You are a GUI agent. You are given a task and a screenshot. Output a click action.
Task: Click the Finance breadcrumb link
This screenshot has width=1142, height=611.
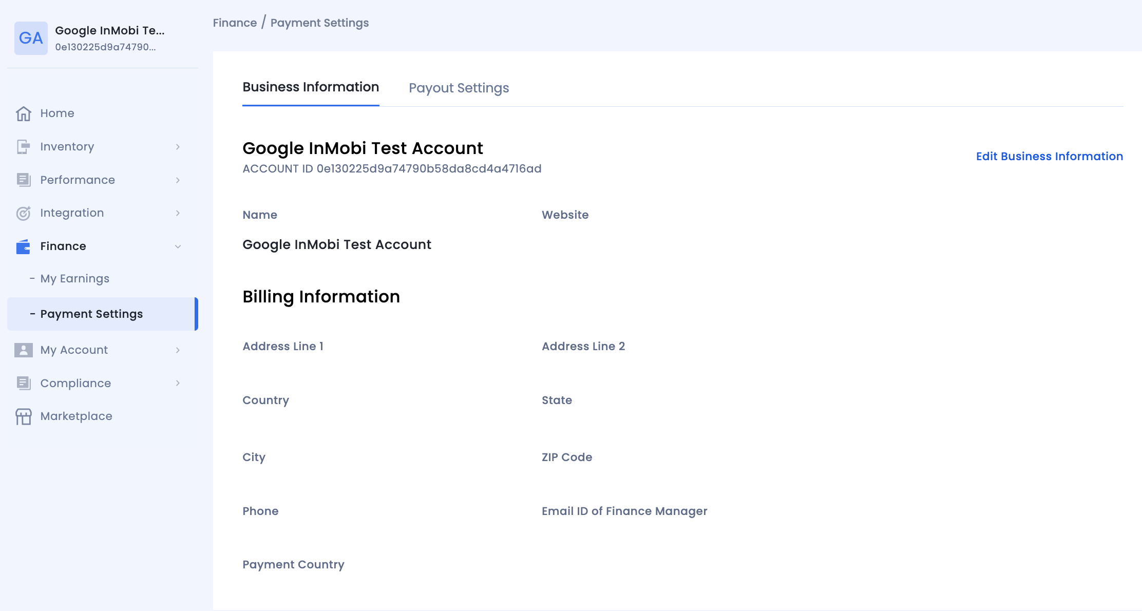235,23
